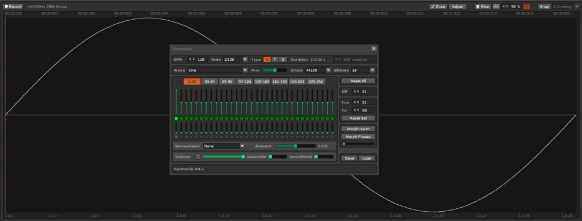Activate the Draw pencil tool
Viewport: 582px width, 221px height.
tap(438, 7)
